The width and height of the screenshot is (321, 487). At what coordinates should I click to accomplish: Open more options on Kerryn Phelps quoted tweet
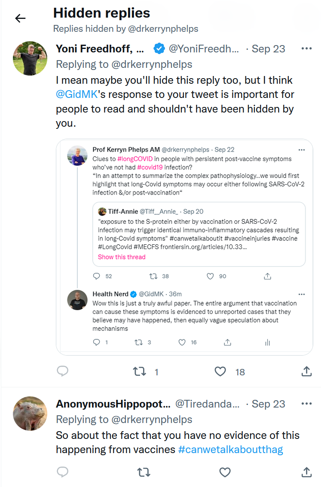(301, 150)
